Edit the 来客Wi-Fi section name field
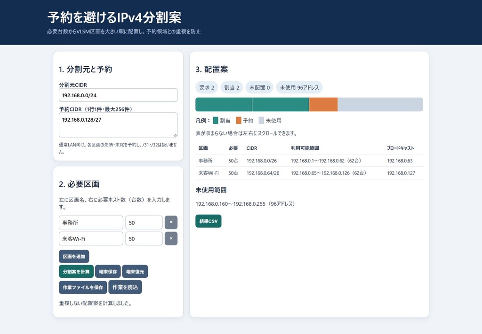The height and width of the screenshot is (334, 482). (x=91, y=238)
